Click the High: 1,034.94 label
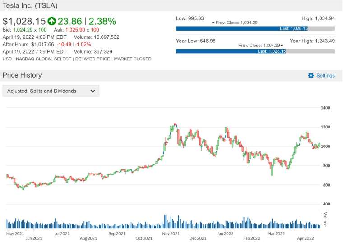 318,18
